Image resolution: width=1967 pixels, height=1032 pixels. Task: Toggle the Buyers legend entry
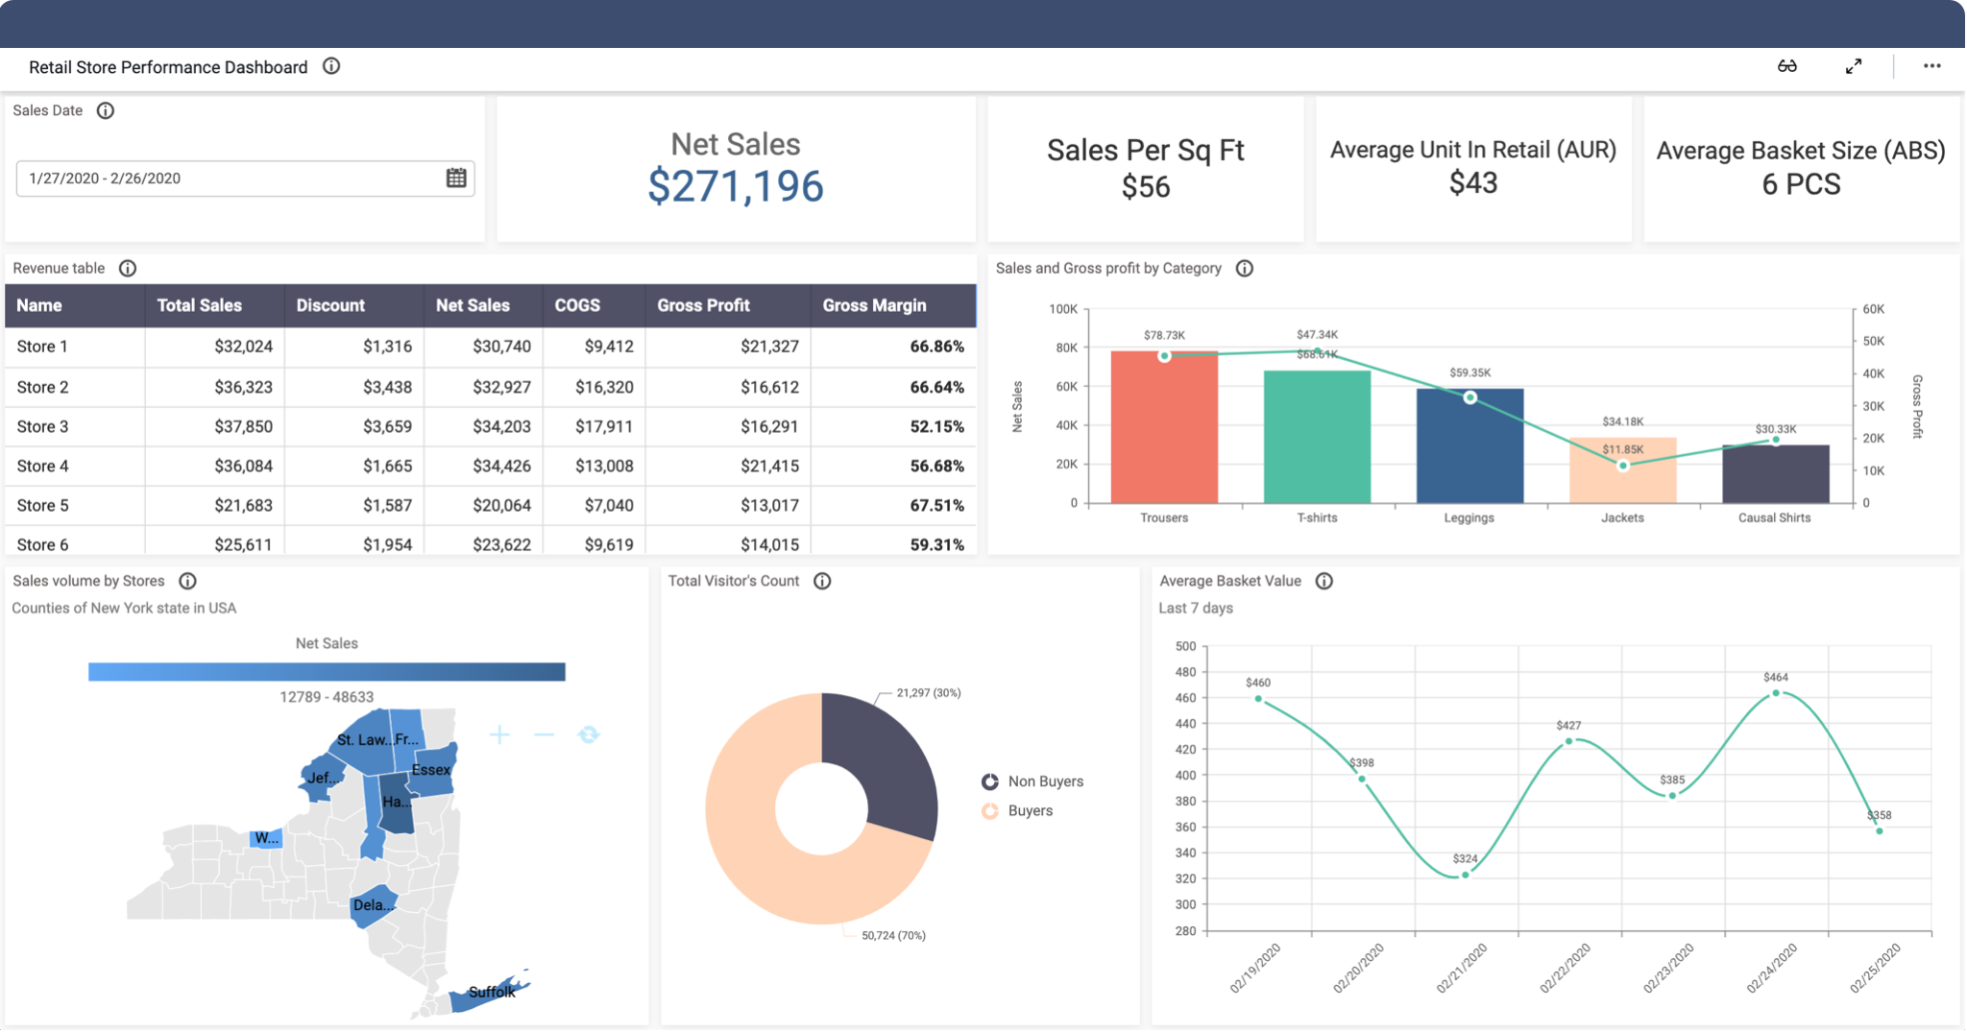1028,810
